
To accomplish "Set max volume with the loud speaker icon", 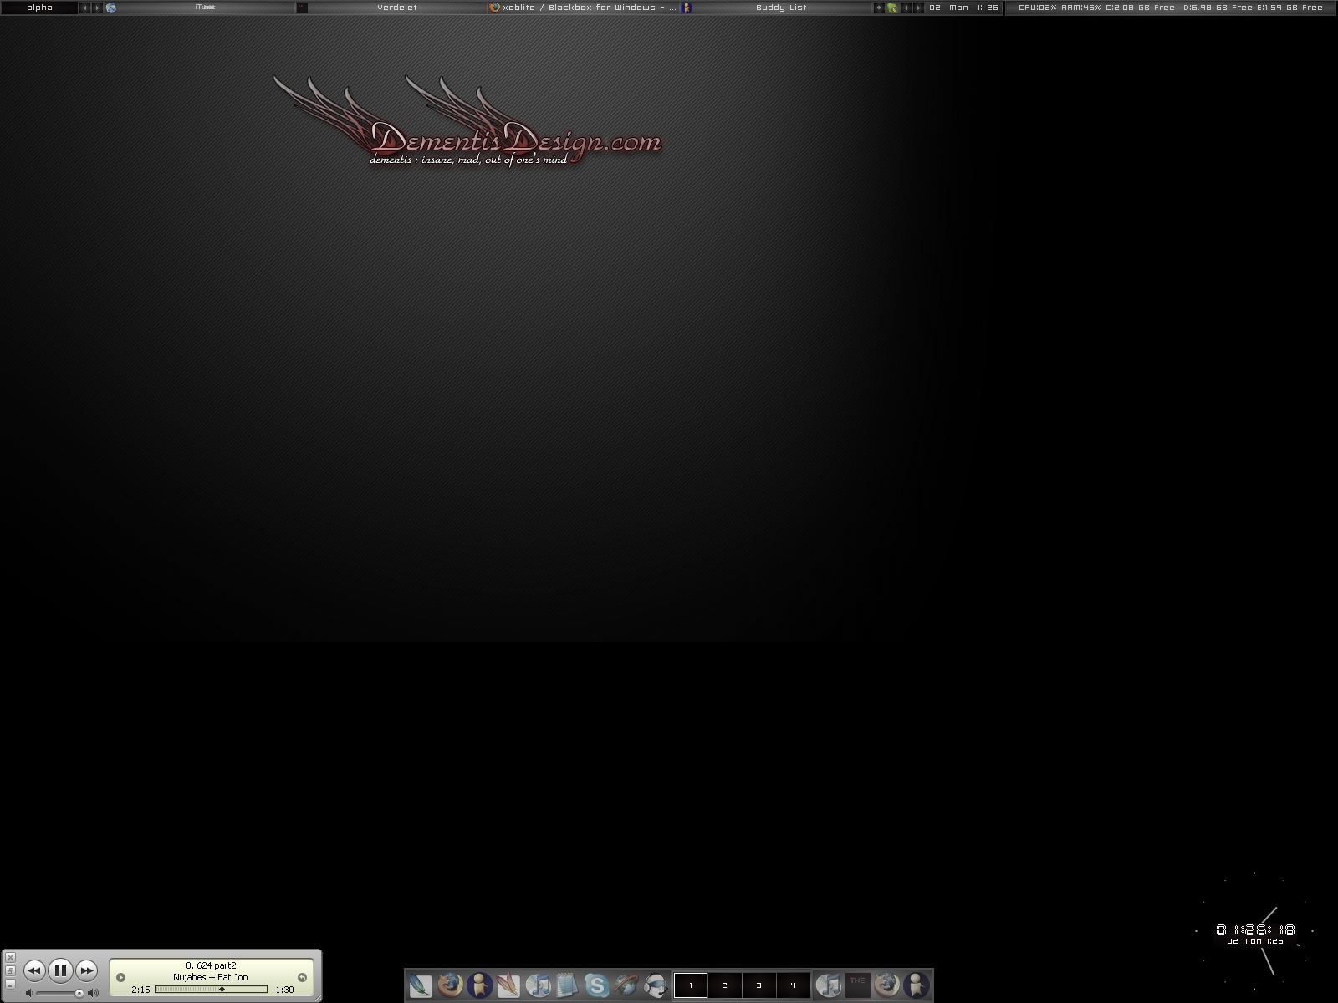I will [x=93, y=993].
